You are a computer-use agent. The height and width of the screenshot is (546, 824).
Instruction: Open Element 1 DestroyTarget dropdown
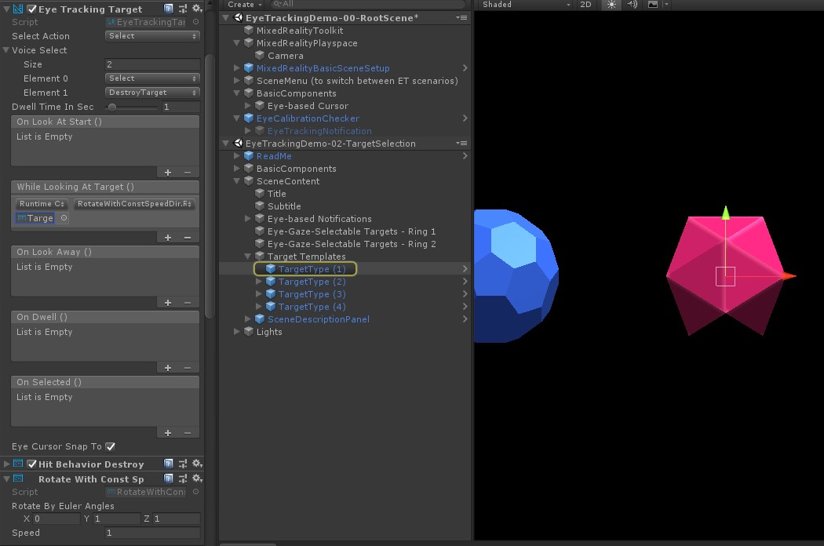(x=152, y=93)
